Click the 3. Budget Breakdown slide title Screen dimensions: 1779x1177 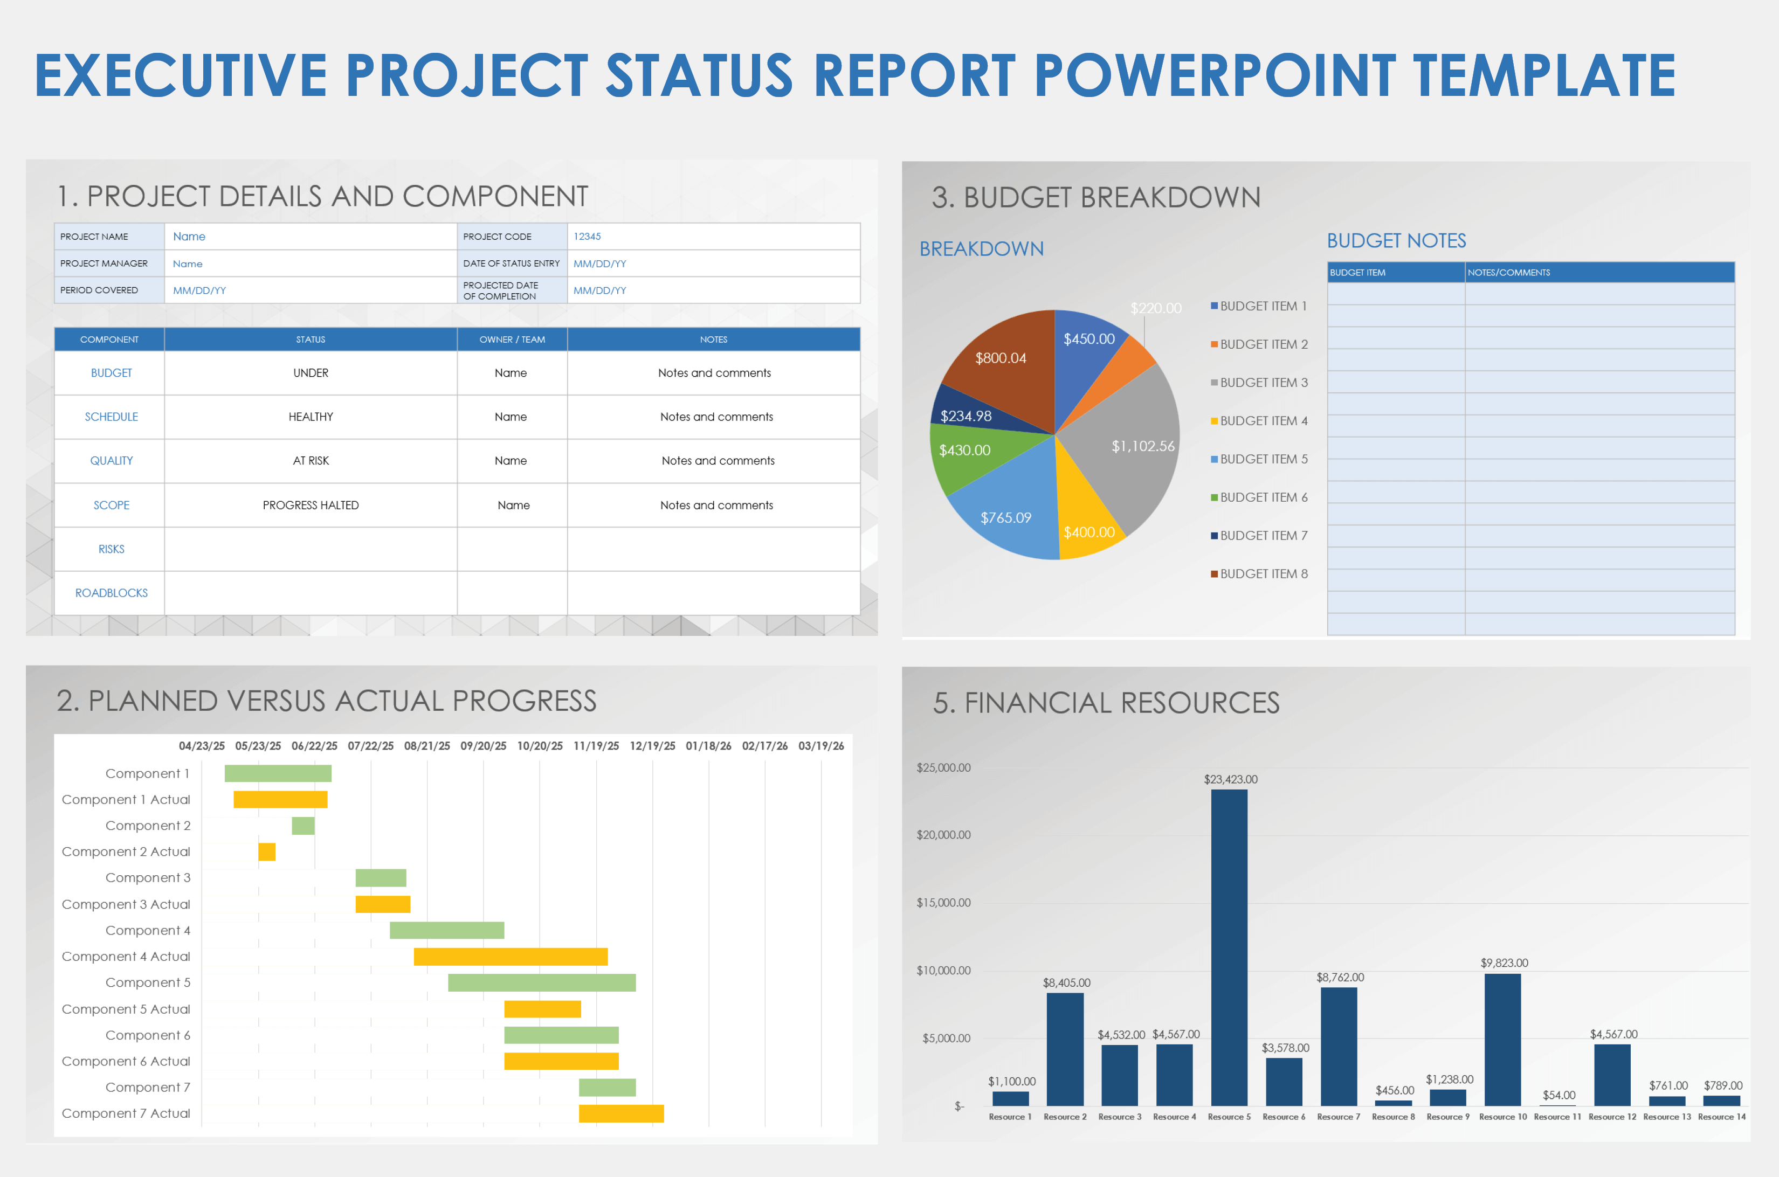click(x=1095, y=197)
